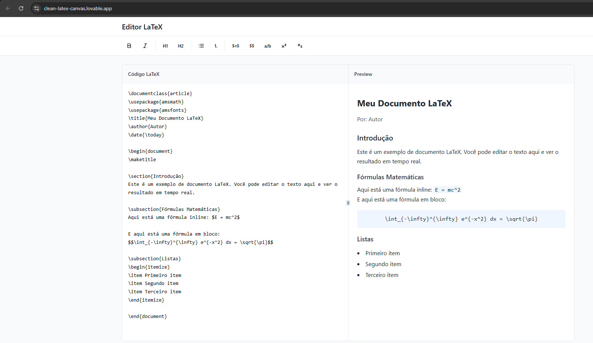Click the \author{Autor} line
Viewport: 593px width, 343px height.
tap(148, 127)
